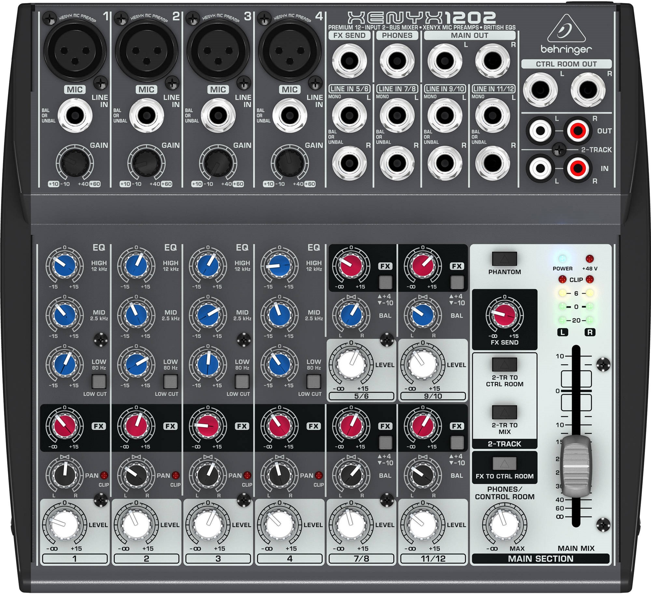Click the PHONES output jack
The image size is (651, 594).
point(397,61)
